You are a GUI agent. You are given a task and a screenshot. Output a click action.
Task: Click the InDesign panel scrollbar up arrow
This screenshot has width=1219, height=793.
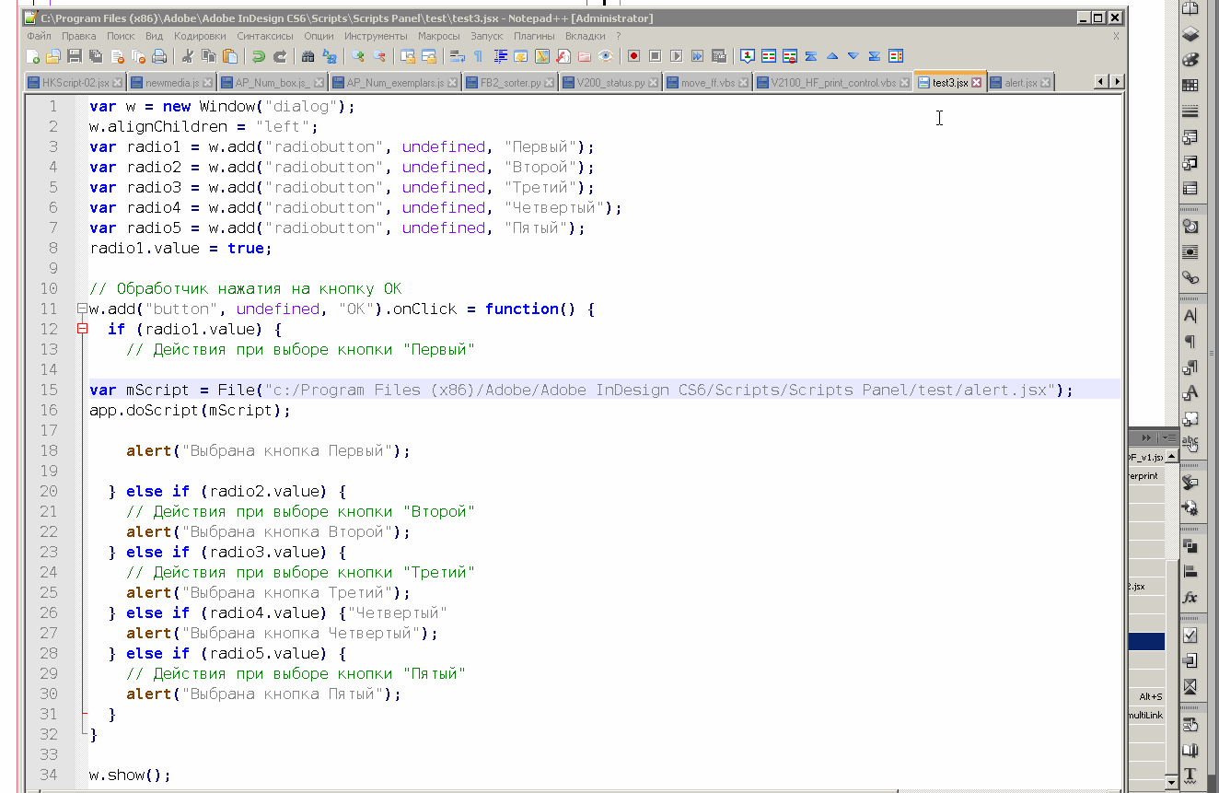tap(1171, 456)
